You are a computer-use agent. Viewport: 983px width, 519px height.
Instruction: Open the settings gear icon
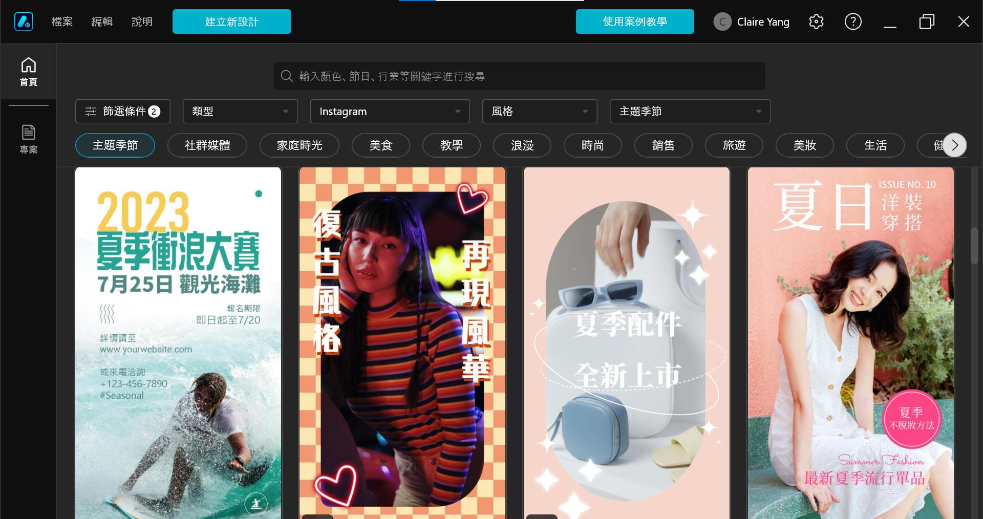816,21
